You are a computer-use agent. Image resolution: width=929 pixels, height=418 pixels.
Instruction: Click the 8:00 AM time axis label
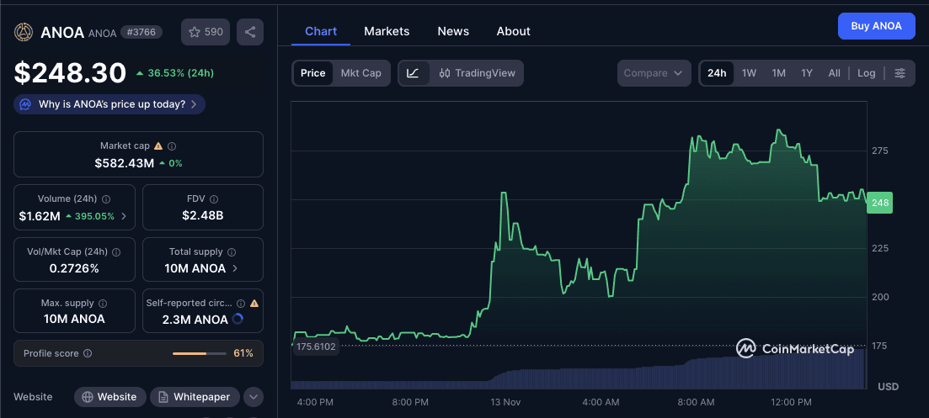(696, 403)
